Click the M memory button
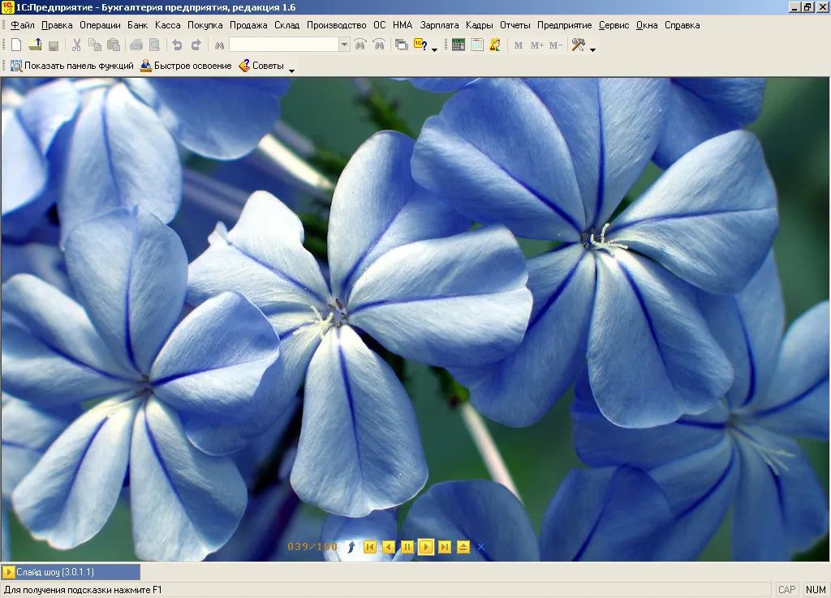831x598 pixels. [519, 45]
